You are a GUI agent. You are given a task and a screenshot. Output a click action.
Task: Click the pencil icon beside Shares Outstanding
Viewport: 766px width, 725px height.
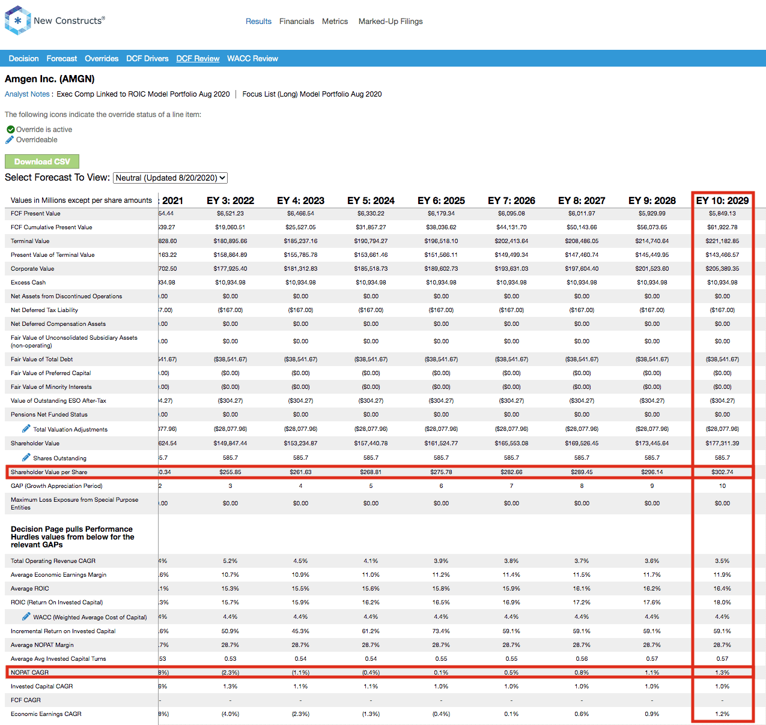26,457
